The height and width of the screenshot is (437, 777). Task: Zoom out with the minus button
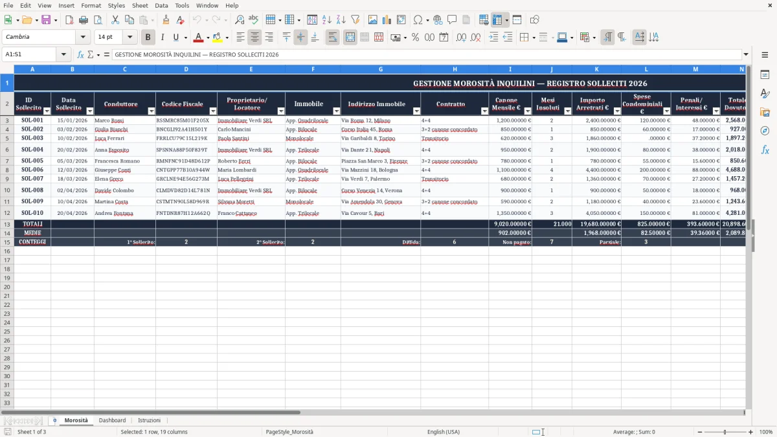pyautogui.click(x=700, y=432)
